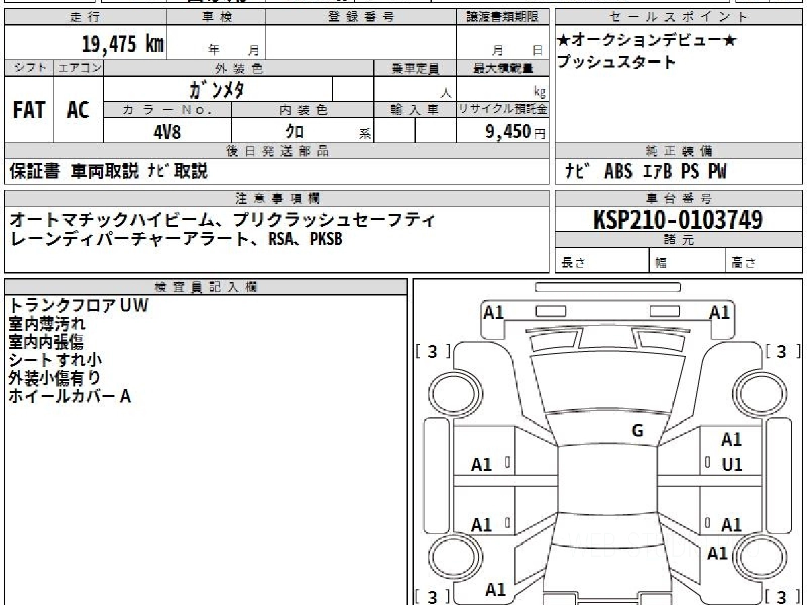The height and width of the screenshot is (605, 807).
Task: Select the 室内内張傷 inspector note
Action: [x=47, y=341]
